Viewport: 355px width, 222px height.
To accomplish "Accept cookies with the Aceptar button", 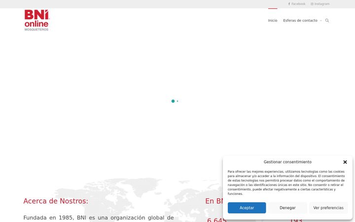I will (x=247, y=208).
